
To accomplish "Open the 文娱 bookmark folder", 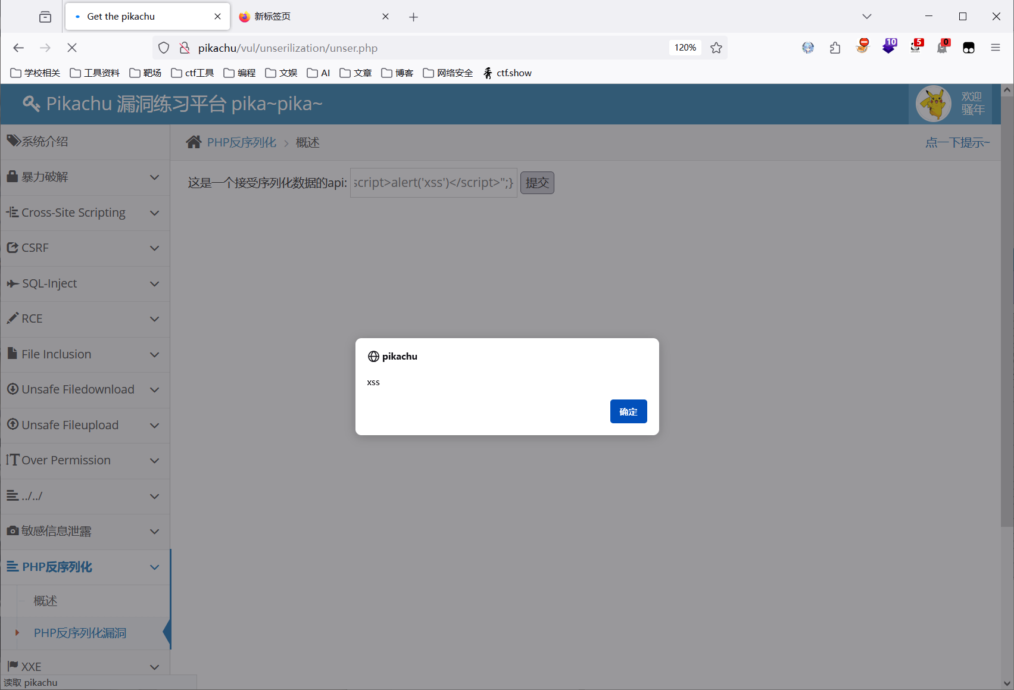I will tap(282, 73).
